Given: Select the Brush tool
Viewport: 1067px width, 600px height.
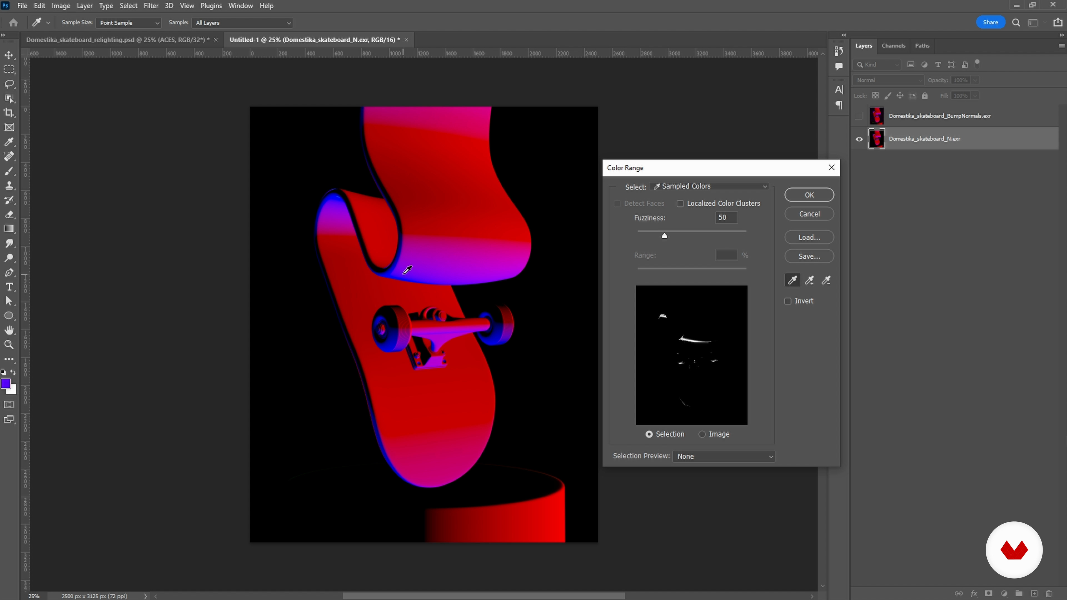Looking at the screenshot, I should [x=9, y=171].
